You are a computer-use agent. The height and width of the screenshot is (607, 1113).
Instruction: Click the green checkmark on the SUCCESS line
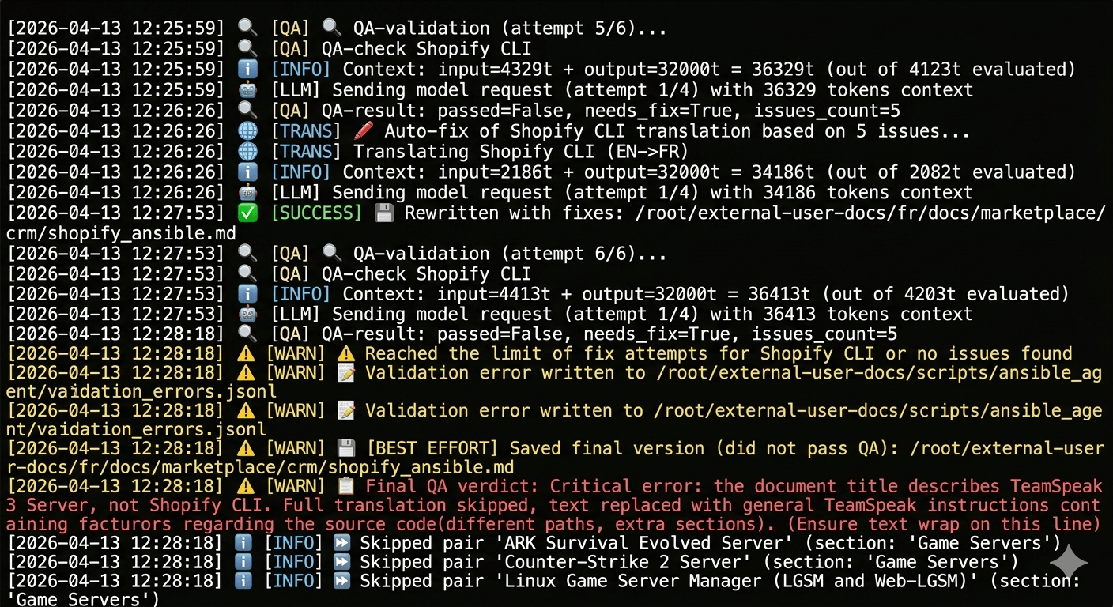click(247, 213)
